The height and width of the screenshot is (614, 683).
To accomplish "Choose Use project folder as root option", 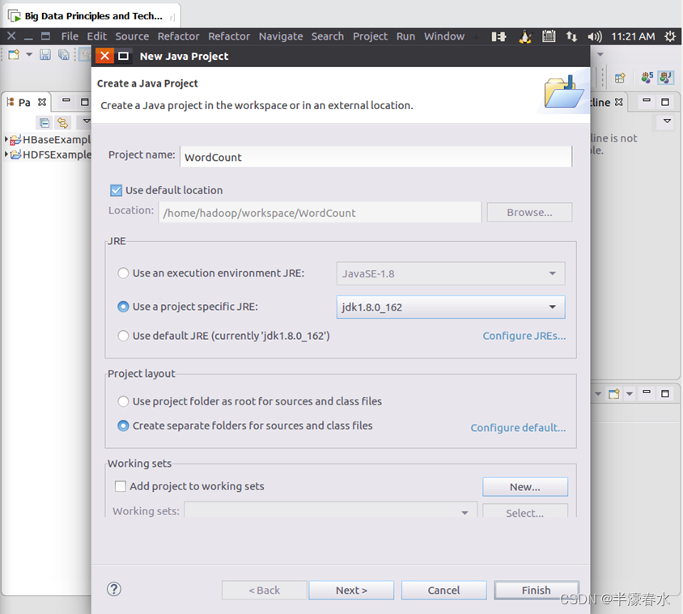I will coord(124,401).
